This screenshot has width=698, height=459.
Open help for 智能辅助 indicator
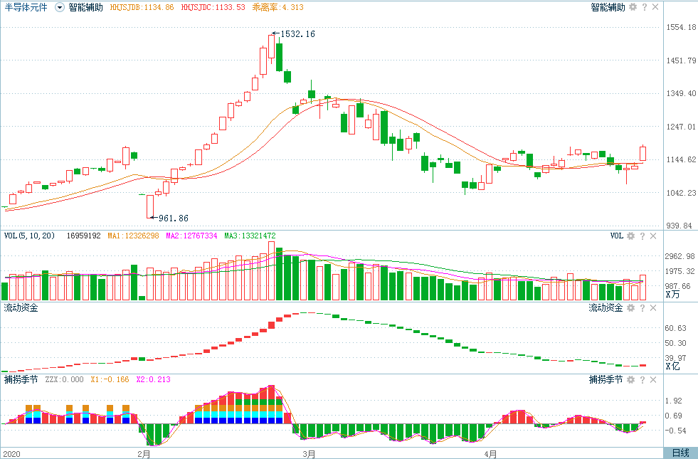coord(644,7)
